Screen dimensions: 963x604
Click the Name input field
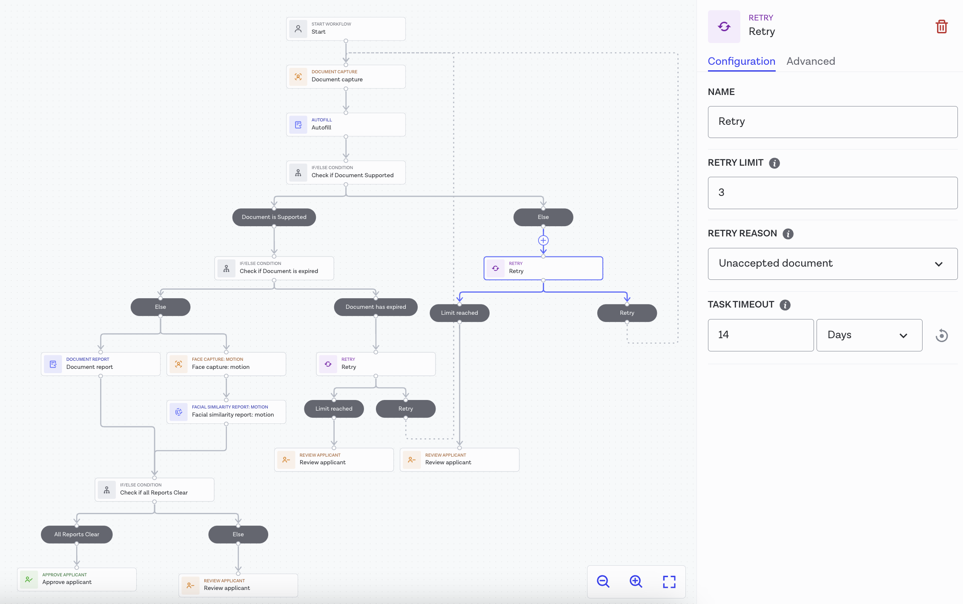click(x=832, y=122)
